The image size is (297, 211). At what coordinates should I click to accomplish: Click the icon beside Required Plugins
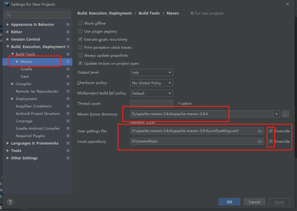pyautogui.click(x=68, y=136)
